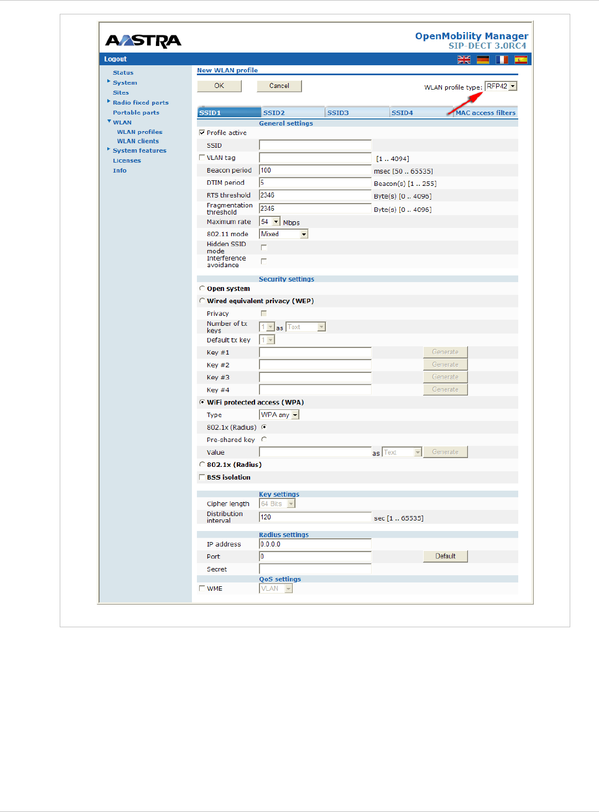
Task: Switch to the SSID4 tab
Action: point(421,112)
